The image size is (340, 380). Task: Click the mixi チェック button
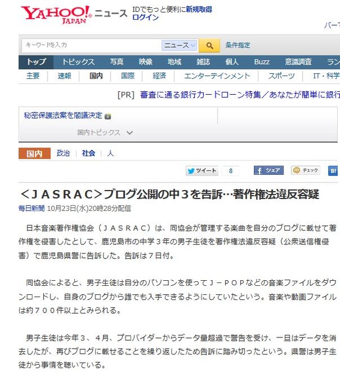[x=305, y=170]
